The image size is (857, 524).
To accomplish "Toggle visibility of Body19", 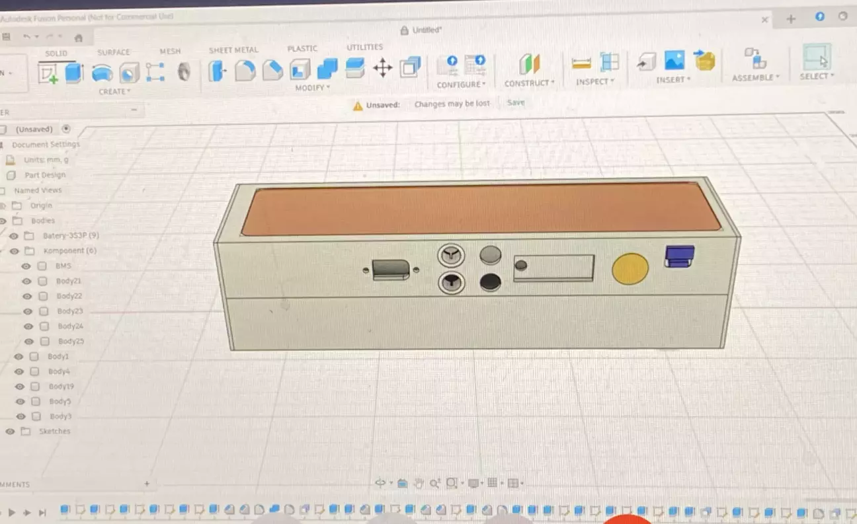I will [x=19, y=387].
